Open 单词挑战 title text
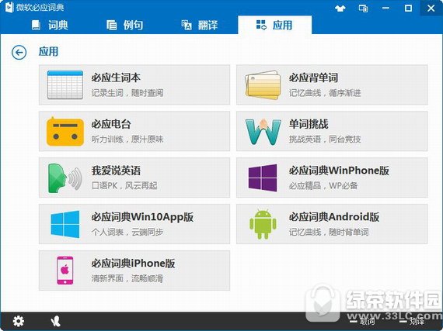Screen dimensions: 443x331 click(309, 124)
